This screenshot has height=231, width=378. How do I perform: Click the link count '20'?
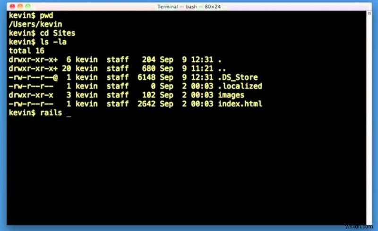pyautogui.click(x=67, y=68)
